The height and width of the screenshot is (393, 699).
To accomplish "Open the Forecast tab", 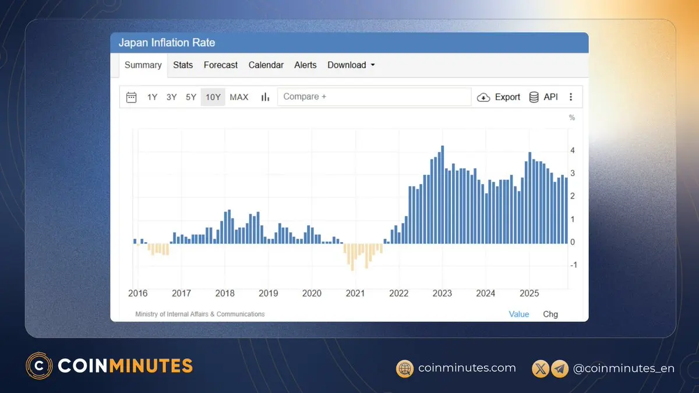I will click(221, 65).
